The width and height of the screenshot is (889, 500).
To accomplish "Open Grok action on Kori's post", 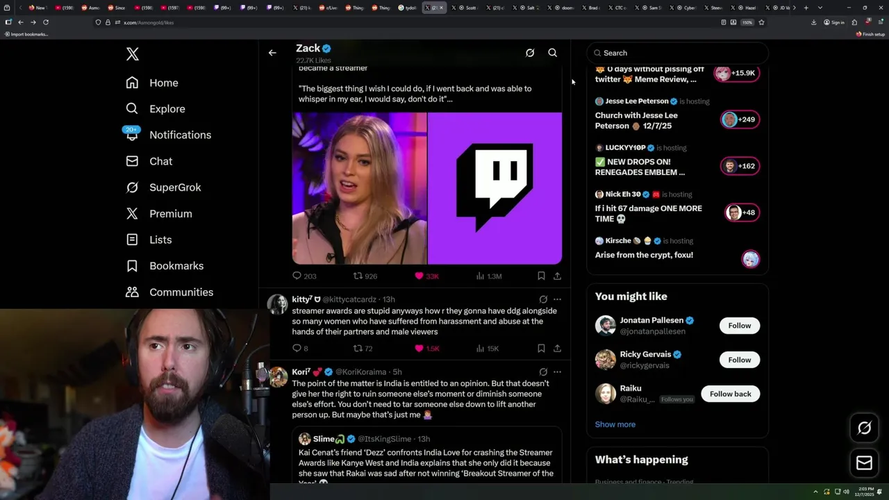I will click(543, 372).
